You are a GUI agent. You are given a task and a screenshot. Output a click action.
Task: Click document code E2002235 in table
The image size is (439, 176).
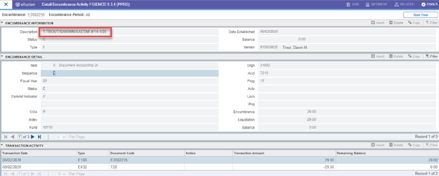point(119,160)
